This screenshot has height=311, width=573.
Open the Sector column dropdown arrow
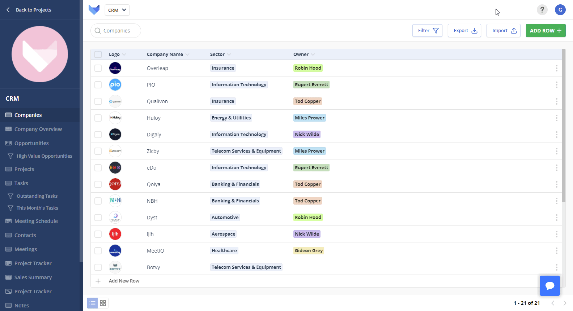click(x=229, y=54)
